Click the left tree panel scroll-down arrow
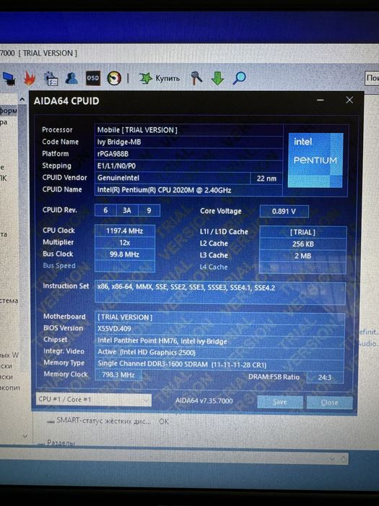 click(x=25, y=437)
